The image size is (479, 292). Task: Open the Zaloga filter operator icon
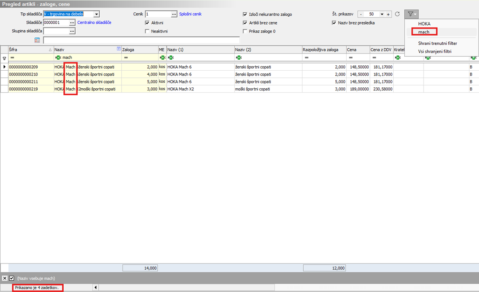tap(126, 58)
